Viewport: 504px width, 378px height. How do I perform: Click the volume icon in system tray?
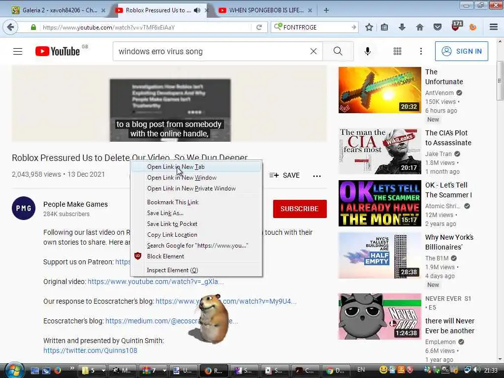(x=477, y=370)
